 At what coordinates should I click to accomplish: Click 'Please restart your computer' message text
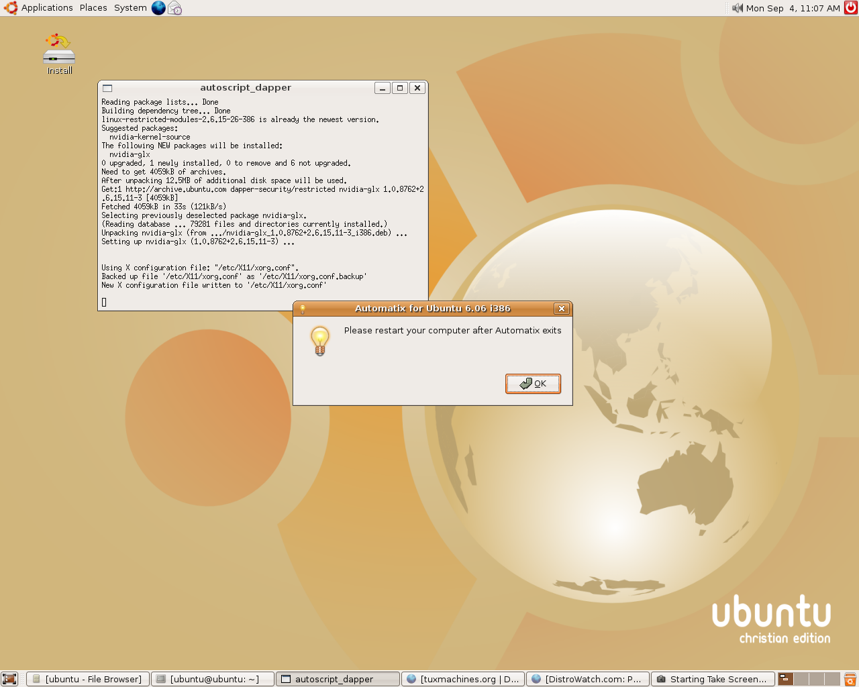pos(453,330)
